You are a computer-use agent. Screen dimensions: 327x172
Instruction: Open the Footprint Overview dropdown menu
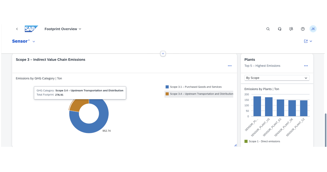(x=63, y=29)
